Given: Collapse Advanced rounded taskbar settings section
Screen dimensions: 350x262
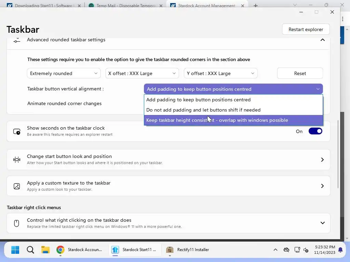Looking at the screenshot, I should pyautogui.click(x=323, y=40).
